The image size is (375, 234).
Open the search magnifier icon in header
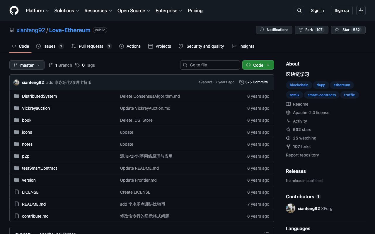pos(299,11)
